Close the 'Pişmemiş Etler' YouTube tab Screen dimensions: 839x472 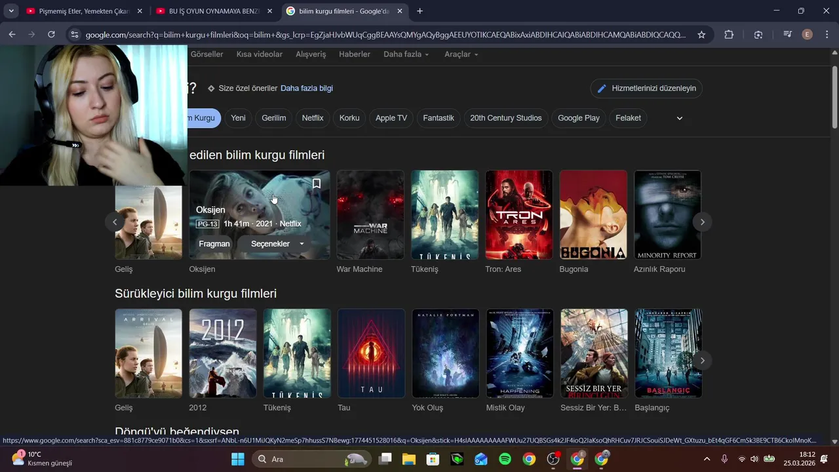tap(140, 11)
